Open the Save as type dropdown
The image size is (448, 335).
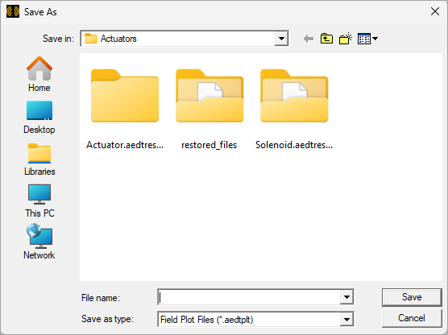coord(346,319)
